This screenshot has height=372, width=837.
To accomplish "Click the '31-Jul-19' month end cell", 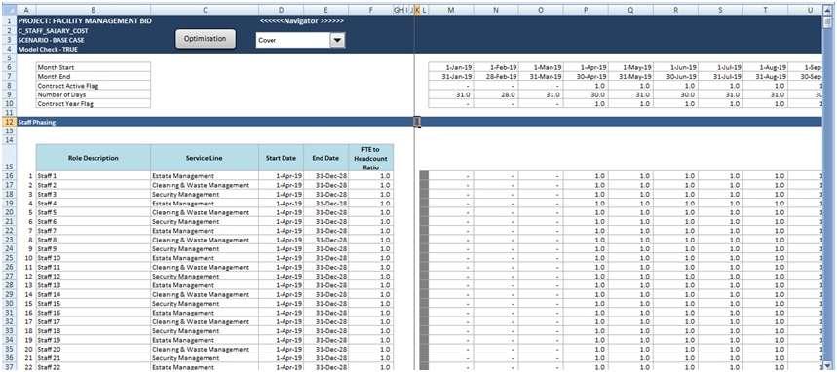I will [720, 77].
